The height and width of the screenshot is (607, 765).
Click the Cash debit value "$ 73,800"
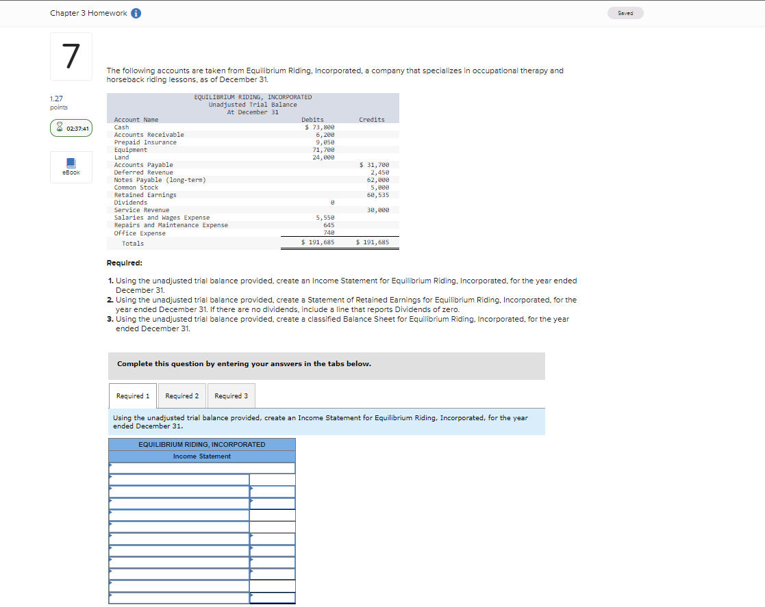pyautogui.click(x=320, y=127)
